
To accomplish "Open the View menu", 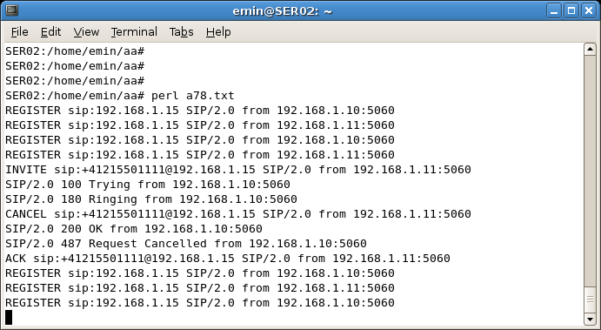I will click(86, 32).
